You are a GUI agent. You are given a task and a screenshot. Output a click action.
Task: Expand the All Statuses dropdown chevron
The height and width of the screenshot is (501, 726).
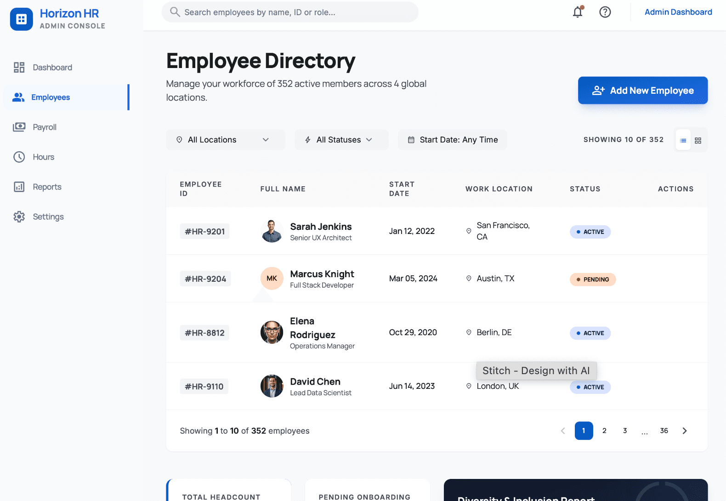[369, 140]
